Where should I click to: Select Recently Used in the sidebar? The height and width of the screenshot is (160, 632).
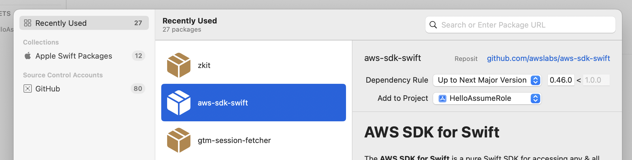coord(84,23)
